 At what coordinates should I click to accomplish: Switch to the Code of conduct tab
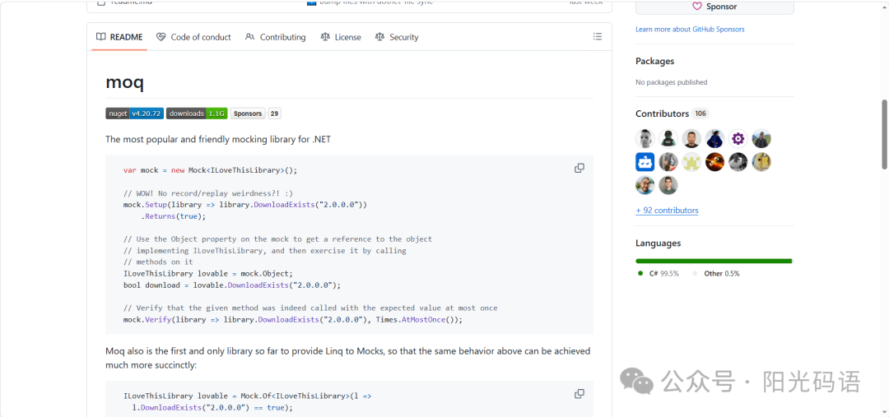194,37
